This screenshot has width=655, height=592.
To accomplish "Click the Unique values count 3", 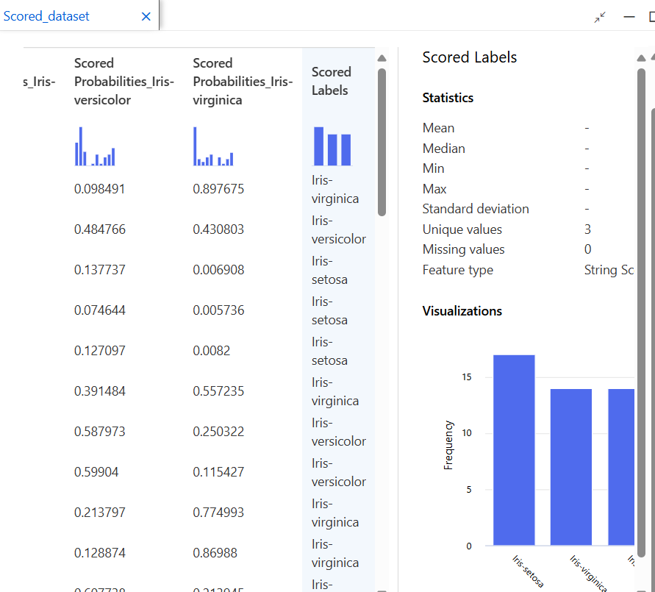I will tap(587, 229).
